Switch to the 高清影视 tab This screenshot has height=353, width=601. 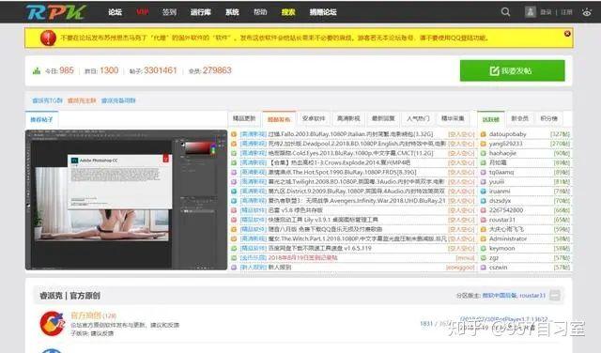(348, 118)
